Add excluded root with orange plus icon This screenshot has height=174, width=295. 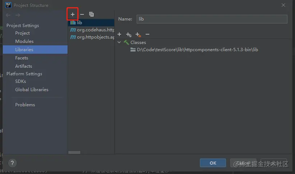pos(138,35)
